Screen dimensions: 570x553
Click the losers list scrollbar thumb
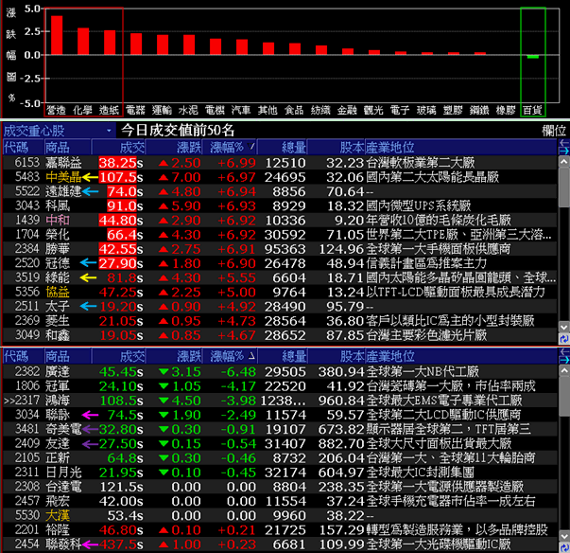[563, 396]
